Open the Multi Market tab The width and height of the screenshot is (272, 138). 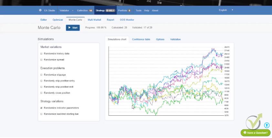click(94, 20)
